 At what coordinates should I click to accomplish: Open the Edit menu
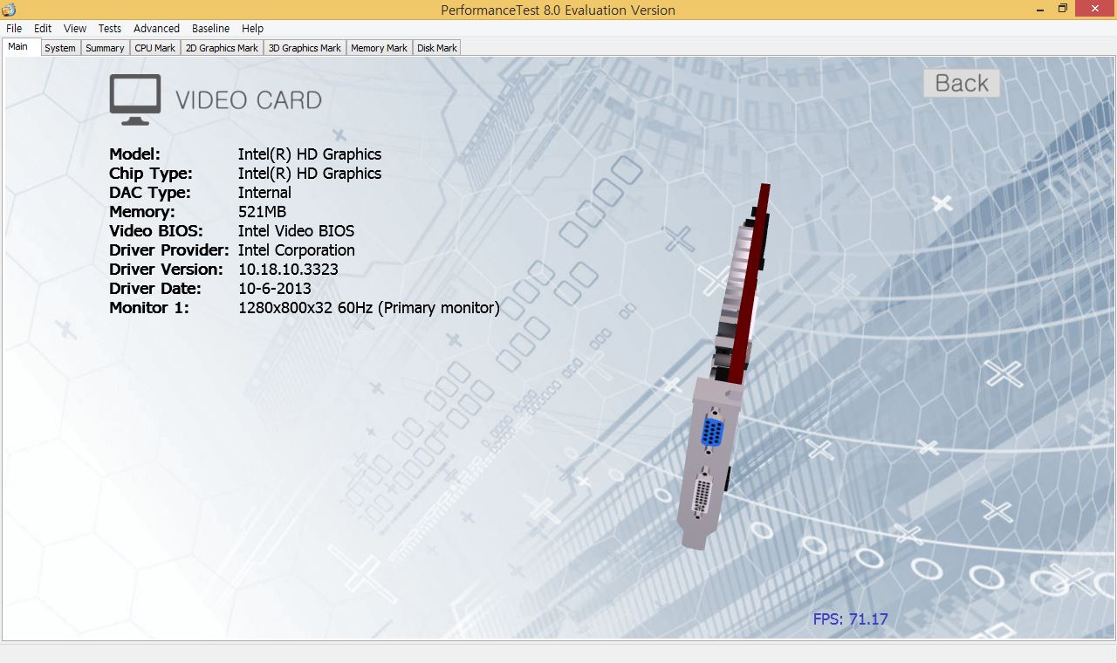click(43, 28)
